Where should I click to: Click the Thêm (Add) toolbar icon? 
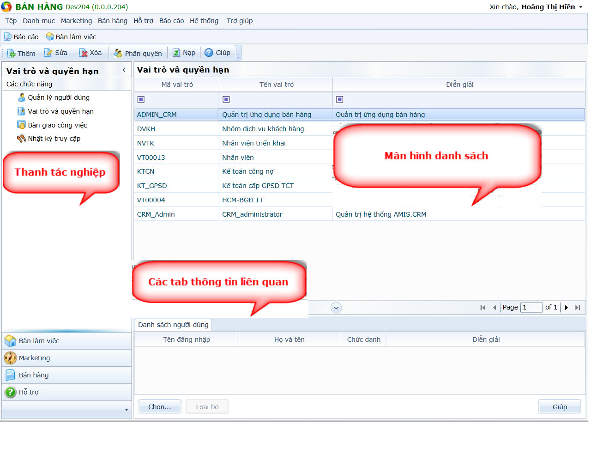(12, 54)
